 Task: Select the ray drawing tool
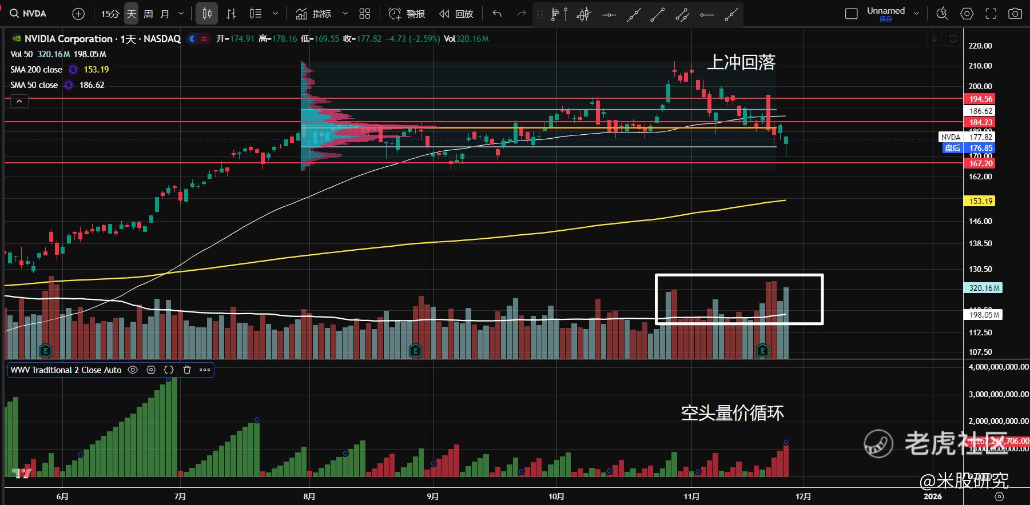[731, 14]
